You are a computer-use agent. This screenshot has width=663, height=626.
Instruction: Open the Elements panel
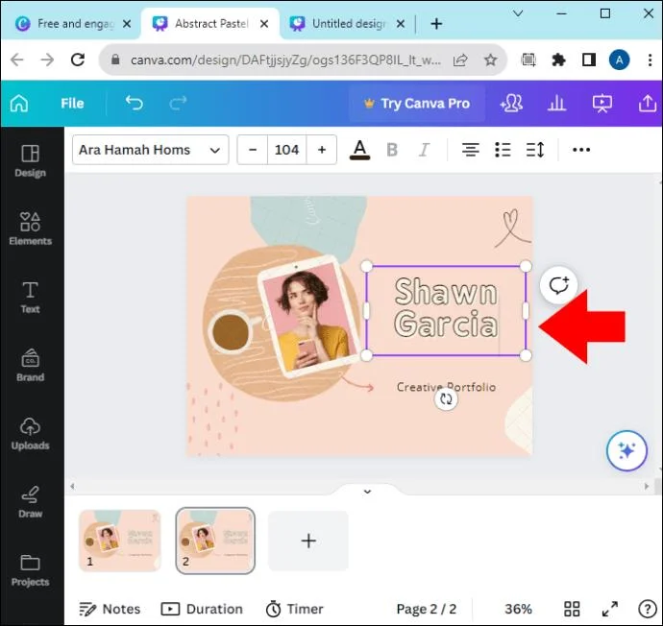(x=30, y=229)
